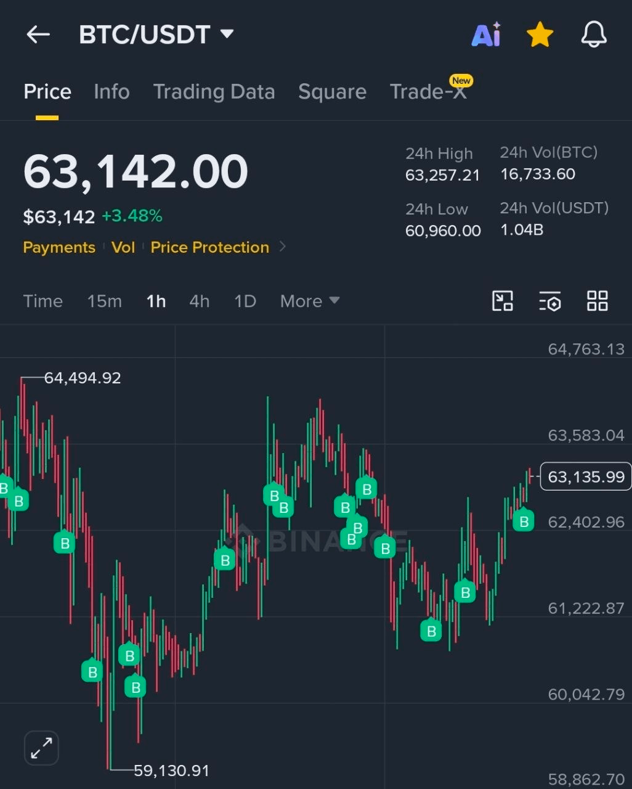Go back using the left arrow
Viewport: 632px width, 789px height.
(x=38, y=35)
